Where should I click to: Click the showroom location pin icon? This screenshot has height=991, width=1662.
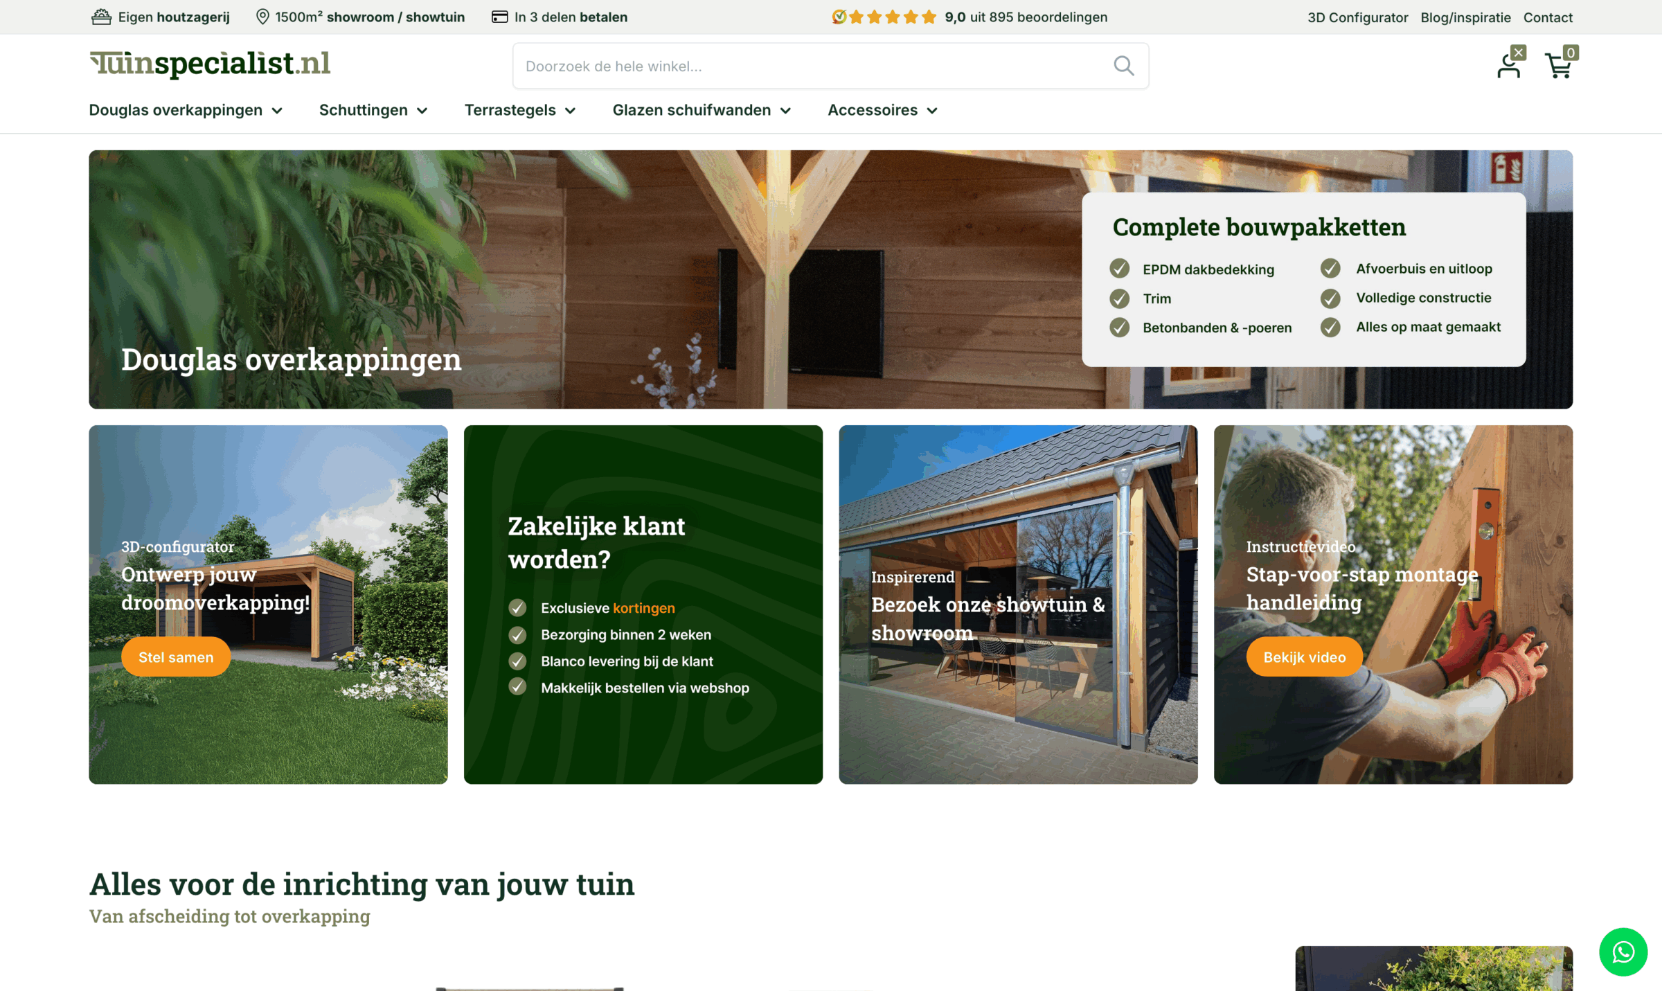(262, 17)
